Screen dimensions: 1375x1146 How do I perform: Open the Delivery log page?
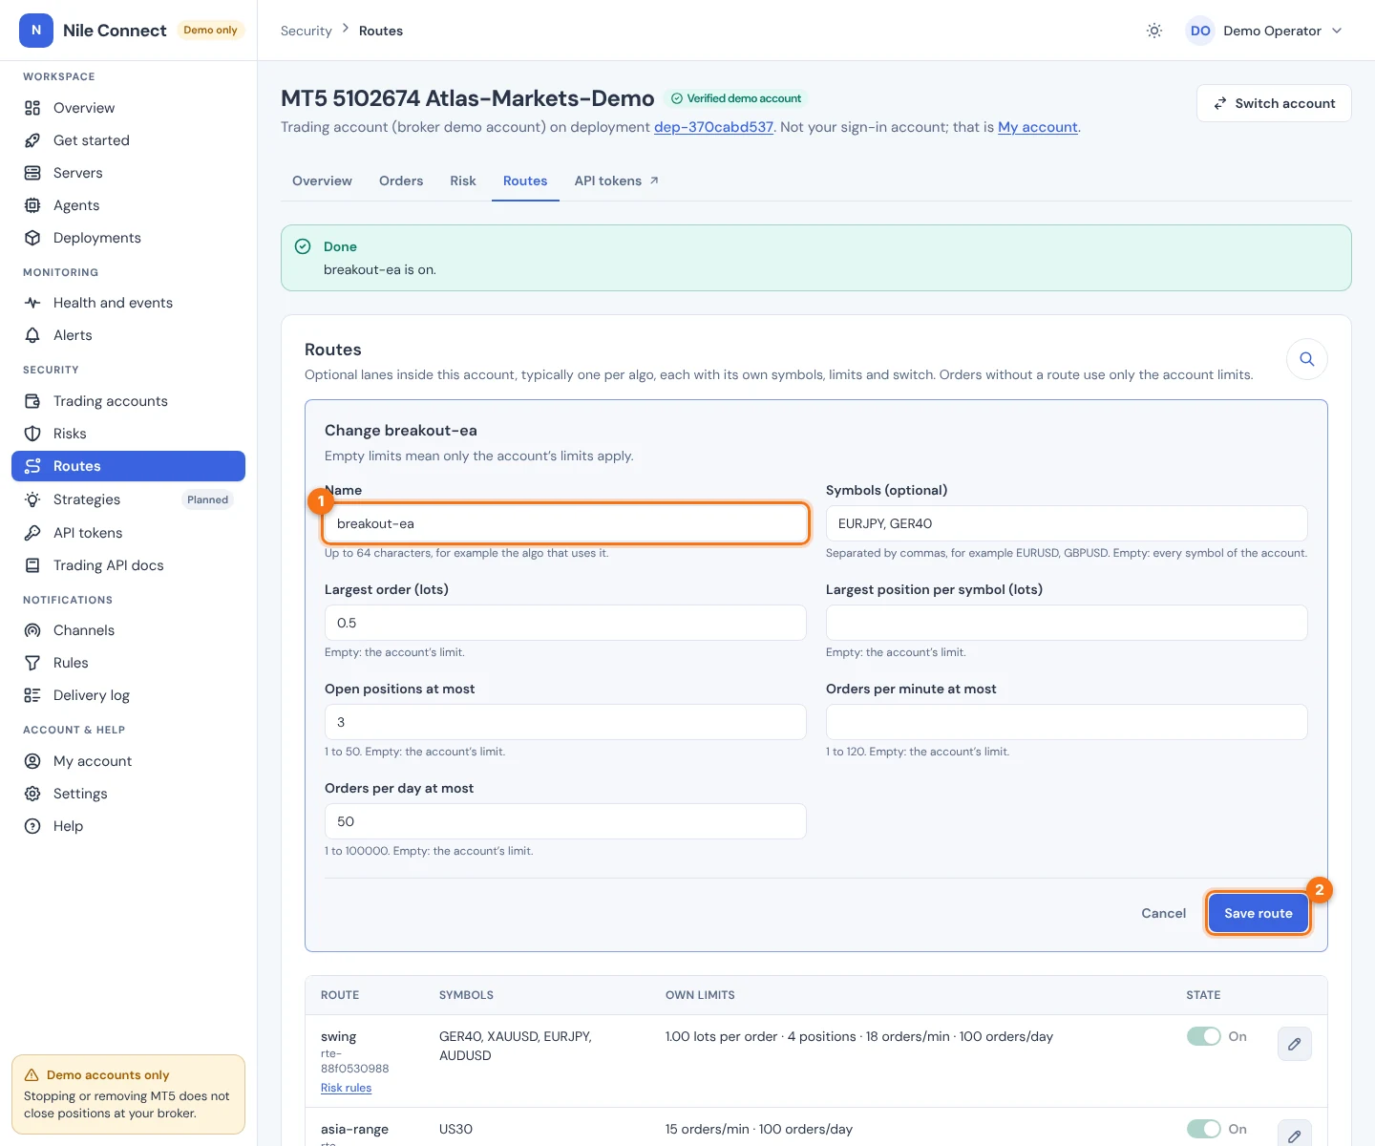pyautogui.click(x=128, y=695)
